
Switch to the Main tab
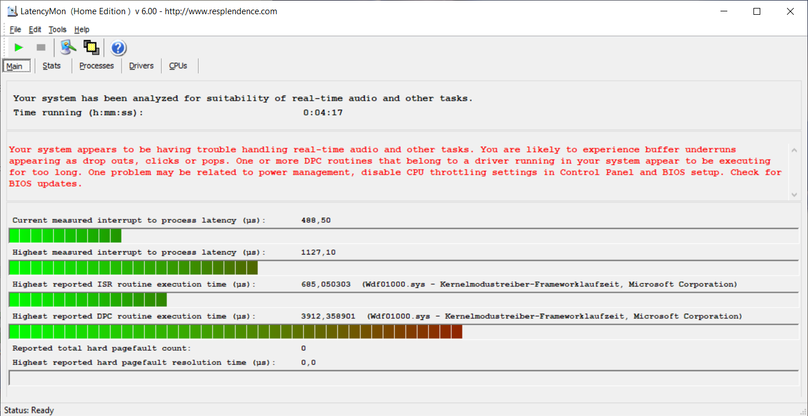tap(15, 66)
